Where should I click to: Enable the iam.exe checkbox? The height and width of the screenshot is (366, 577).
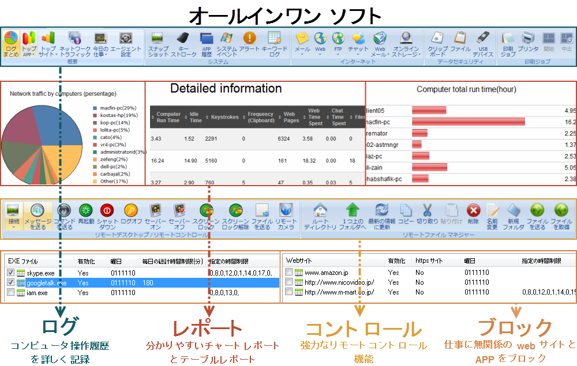pyautogui.click(x=12, y=293)
